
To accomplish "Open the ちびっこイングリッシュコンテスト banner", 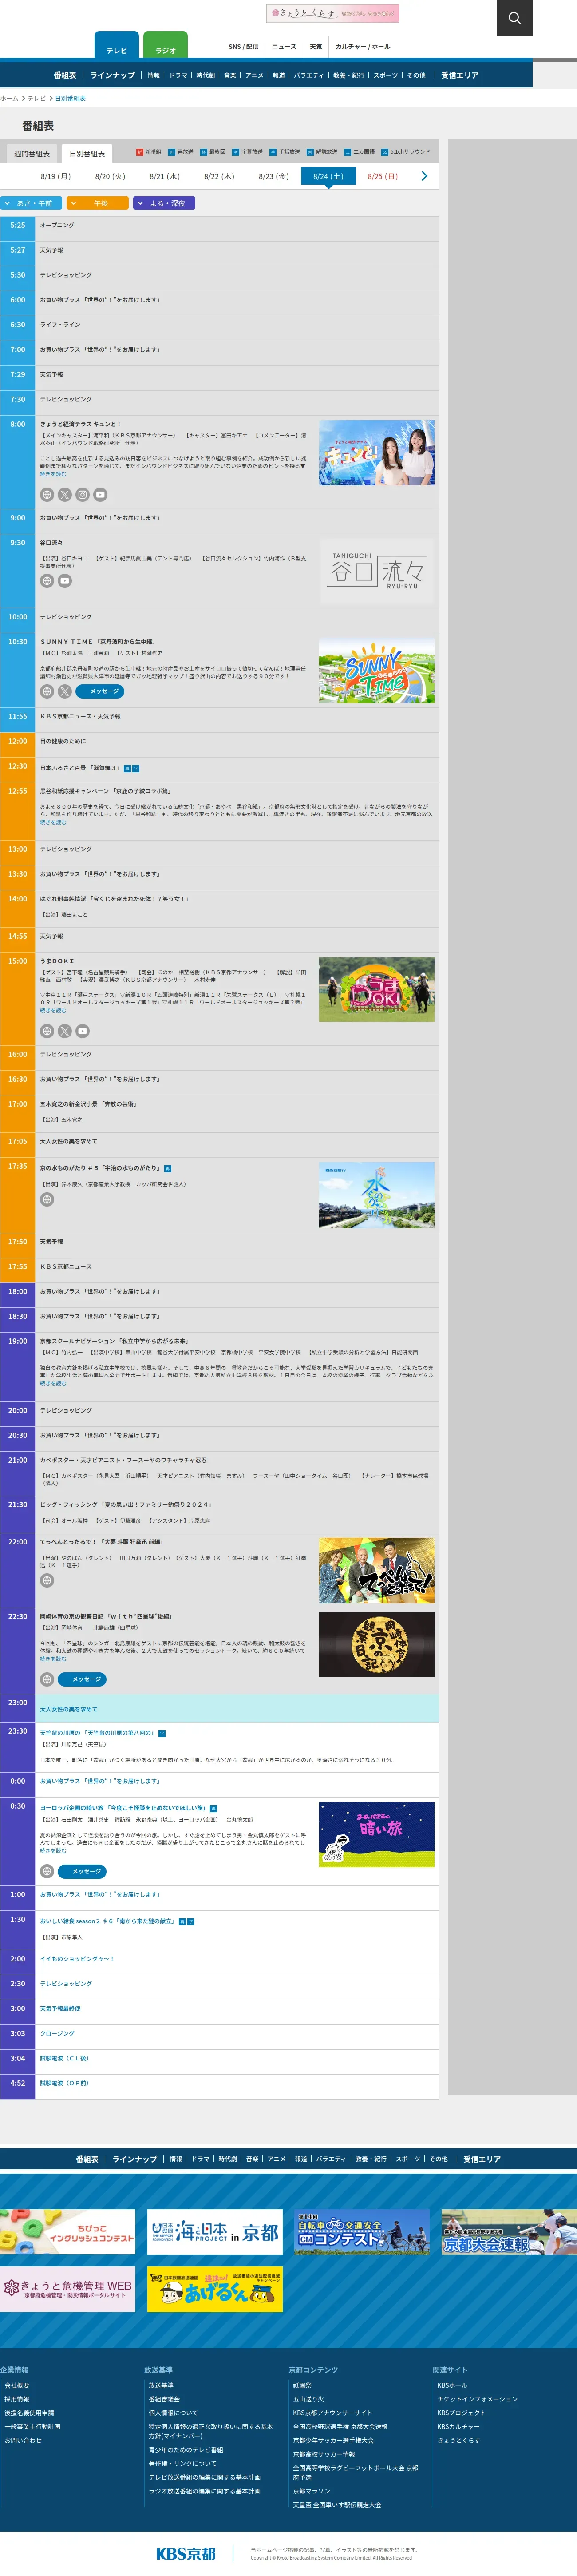I will tap(68, 2232).
